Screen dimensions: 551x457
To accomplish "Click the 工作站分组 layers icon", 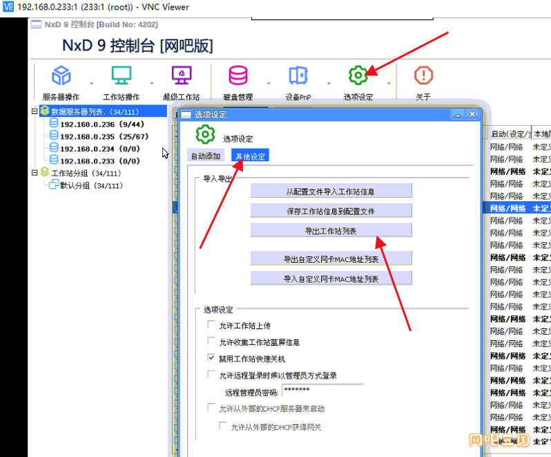I will pos(45,172).
